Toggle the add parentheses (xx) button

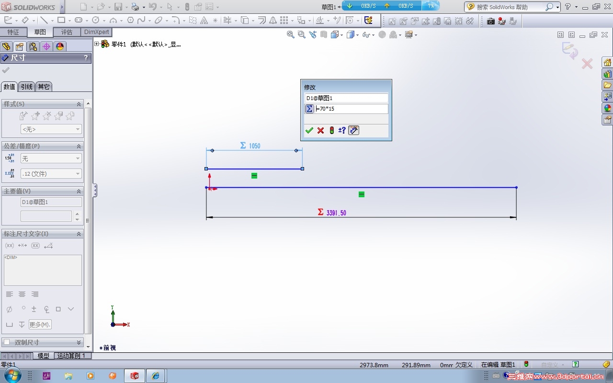click(10, 246)
